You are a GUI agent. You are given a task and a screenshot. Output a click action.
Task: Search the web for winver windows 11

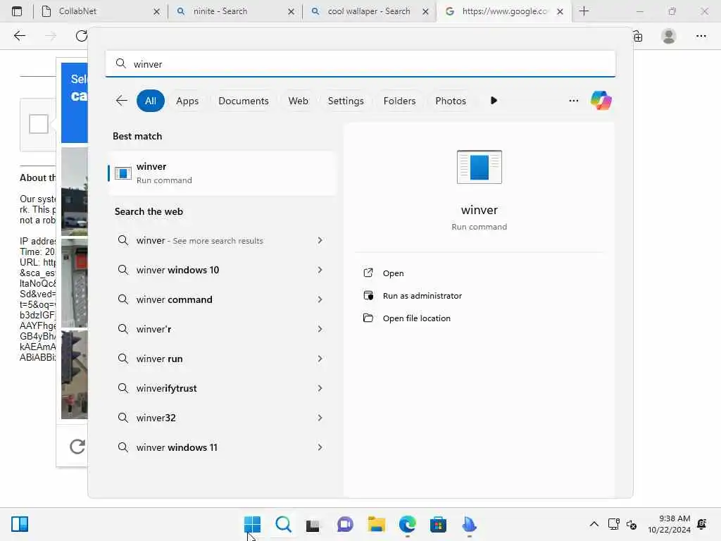(222, 447)
